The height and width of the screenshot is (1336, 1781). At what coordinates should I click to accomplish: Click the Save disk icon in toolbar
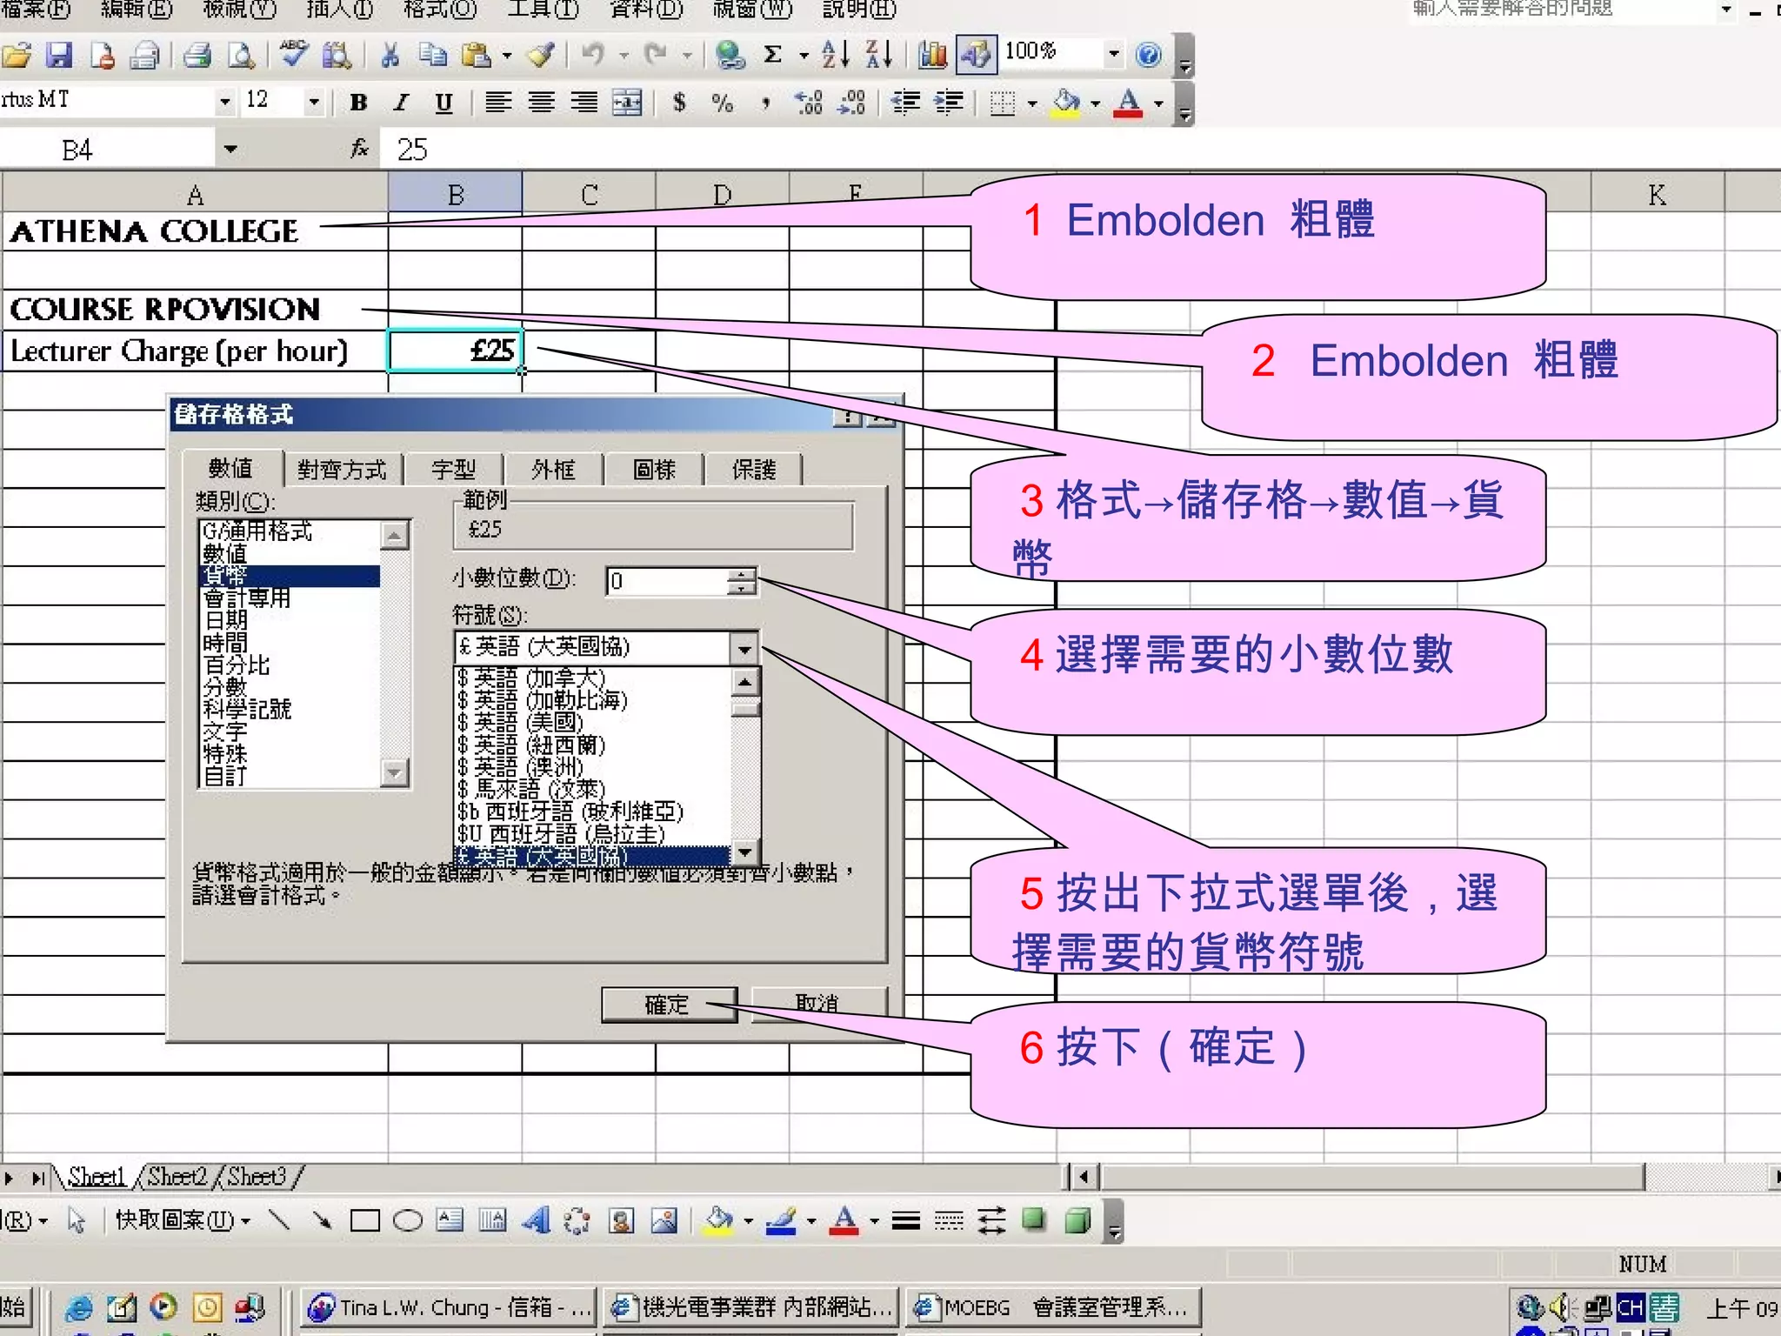point(58,56)
